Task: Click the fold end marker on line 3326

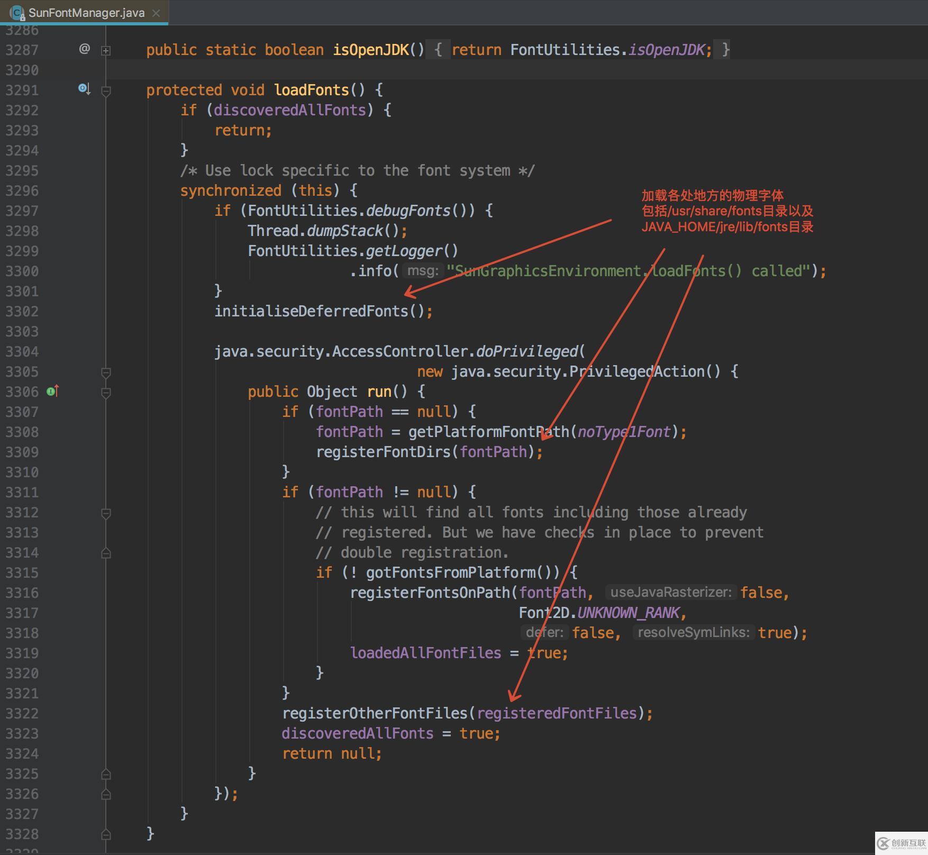Action: (106, 794)
